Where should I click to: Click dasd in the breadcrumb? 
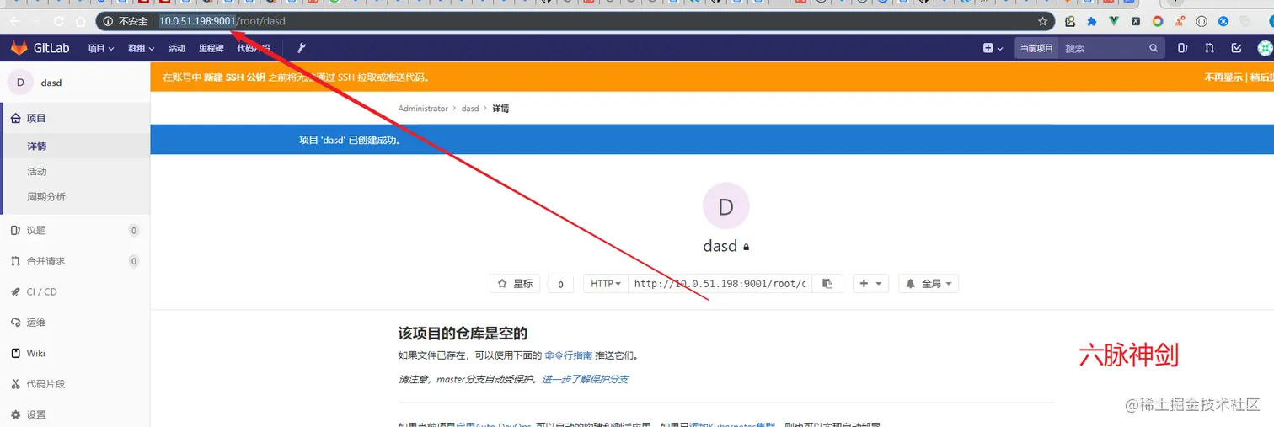pos(470,109)
